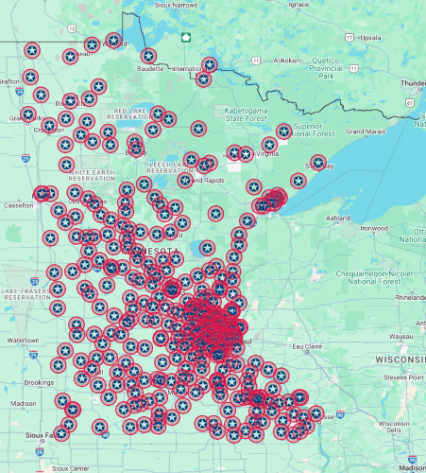Image resolution: width=426 pixels, height=473 pixels.
Task: Select the Kabetogama State Forest label
Action: tap(247, 114)
